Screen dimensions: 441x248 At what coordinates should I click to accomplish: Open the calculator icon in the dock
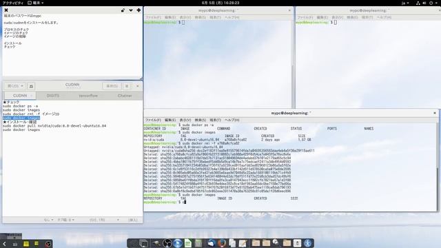pos(198,243)
